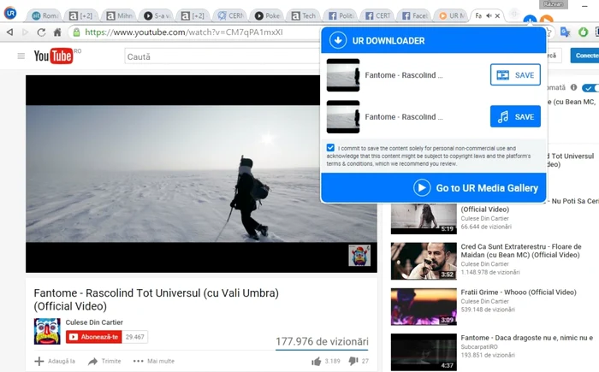Viewport: 599px width, 372px height.
Task: Subscribe with the Abonează-te button
Action: pos(93,337)
